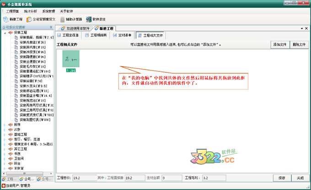Close the current document tab X
The width and height of the screenshot is (311, 190).
click(x=306, y=28)
